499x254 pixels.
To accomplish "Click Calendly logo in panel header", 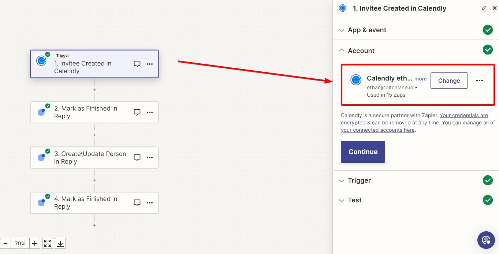I will (343, 8).
